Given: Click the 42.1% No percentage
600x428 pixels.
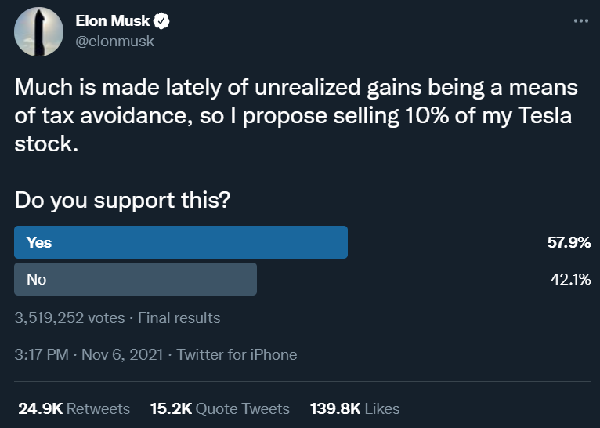Looking at the screenshot, I should (569, 279).
